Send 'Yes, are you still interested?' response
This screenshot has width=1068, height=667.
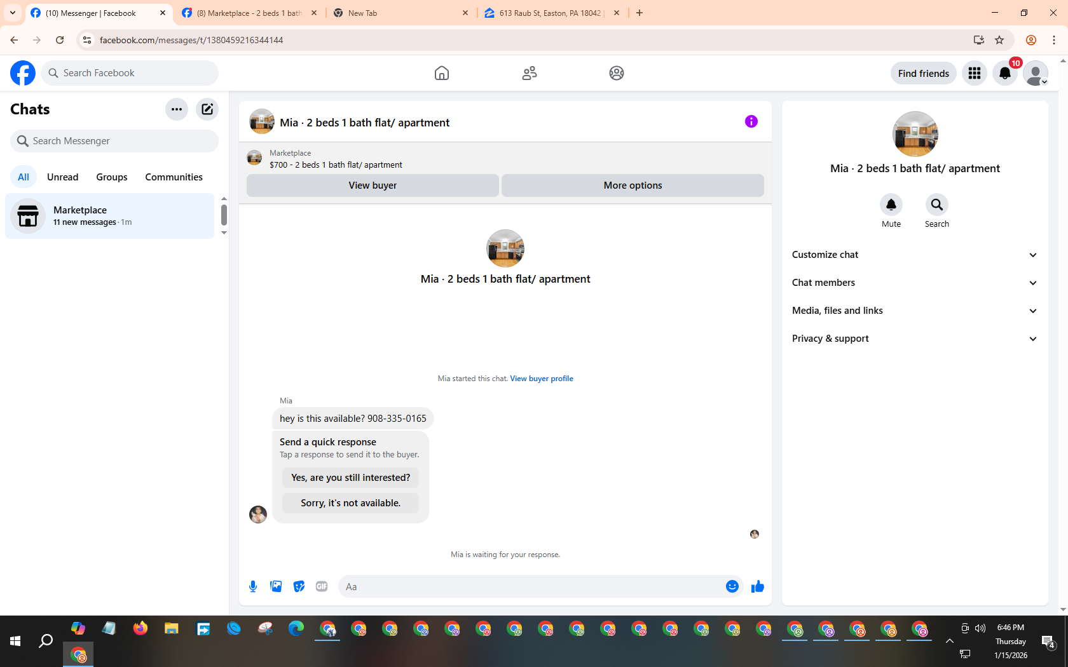(351, 478)
